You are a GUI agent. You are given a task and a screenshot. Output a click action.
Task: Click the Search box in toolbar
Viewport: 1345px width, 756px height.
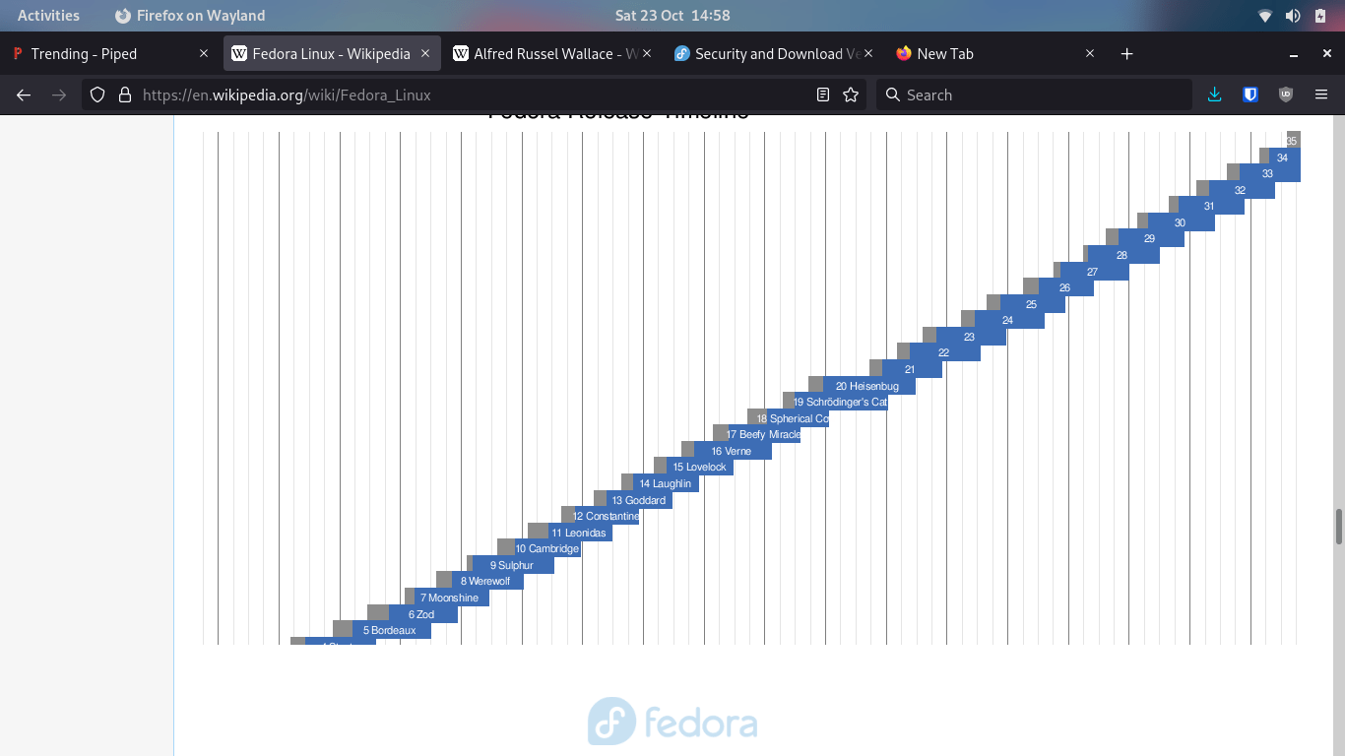tap(1034, 94)
